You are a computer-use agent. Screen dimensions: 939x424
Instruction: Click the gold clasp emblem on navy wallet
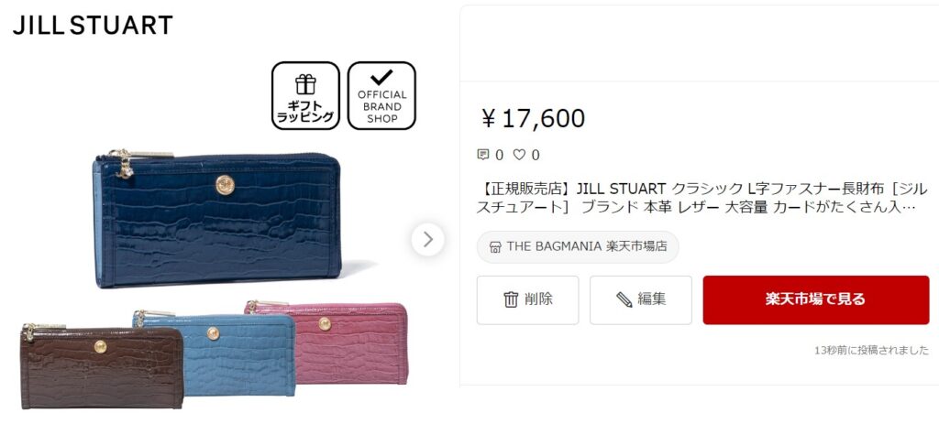pos(226,185)
